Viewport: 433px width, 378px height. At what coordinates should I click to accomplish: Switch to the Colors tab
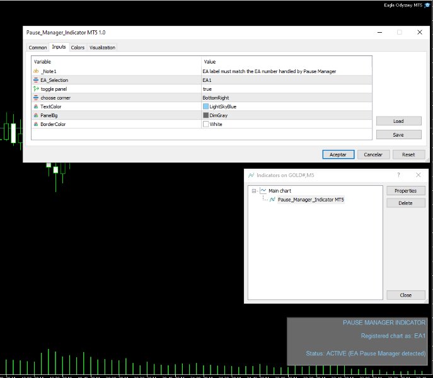(78, 47)
